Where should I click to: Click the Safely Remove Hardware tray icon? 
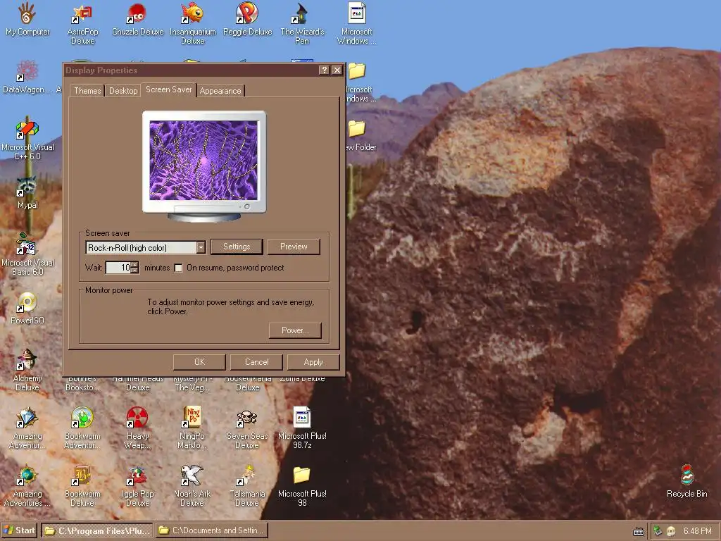point(658,531)
